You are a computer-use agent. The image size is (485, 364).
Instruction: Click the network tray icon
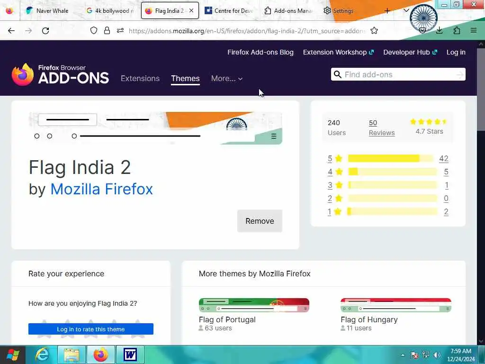426,355
